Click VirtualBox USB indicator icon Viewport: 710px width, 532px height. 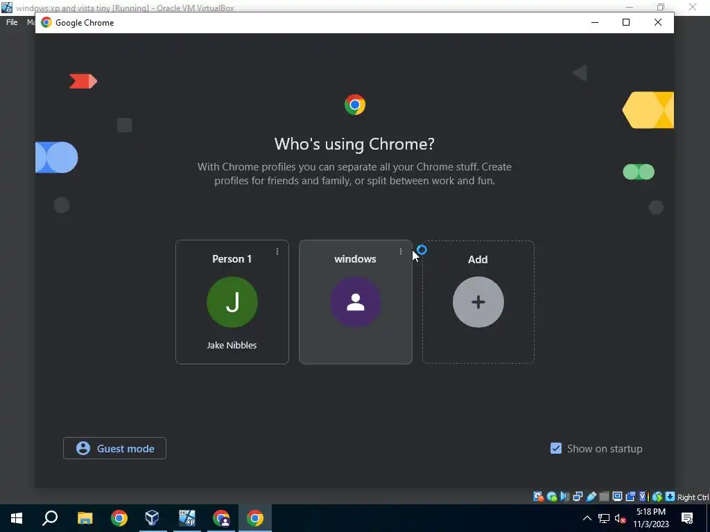coord(591,497)
